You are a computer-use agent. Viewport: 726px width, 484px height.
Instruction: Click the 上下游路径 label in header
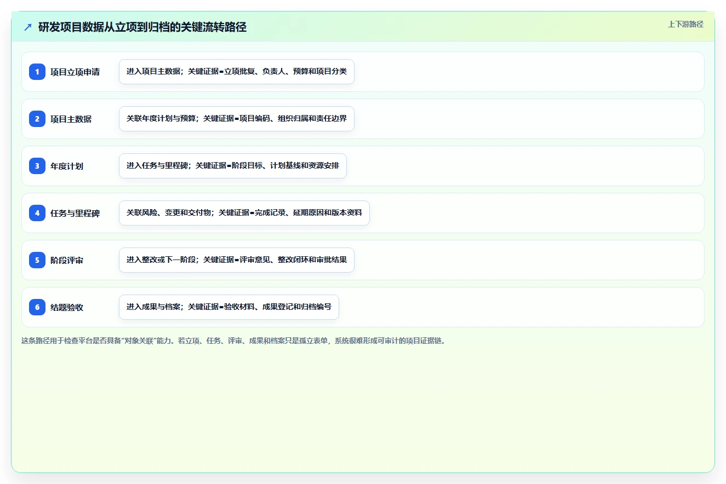point(685,24)
